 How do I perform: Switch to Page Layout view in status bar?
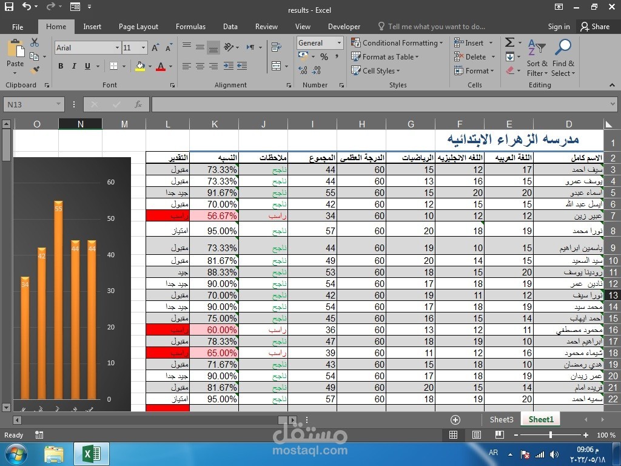coord(477,434)
